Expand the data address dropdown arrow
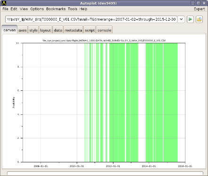The image size is (208, 176). 181,19
